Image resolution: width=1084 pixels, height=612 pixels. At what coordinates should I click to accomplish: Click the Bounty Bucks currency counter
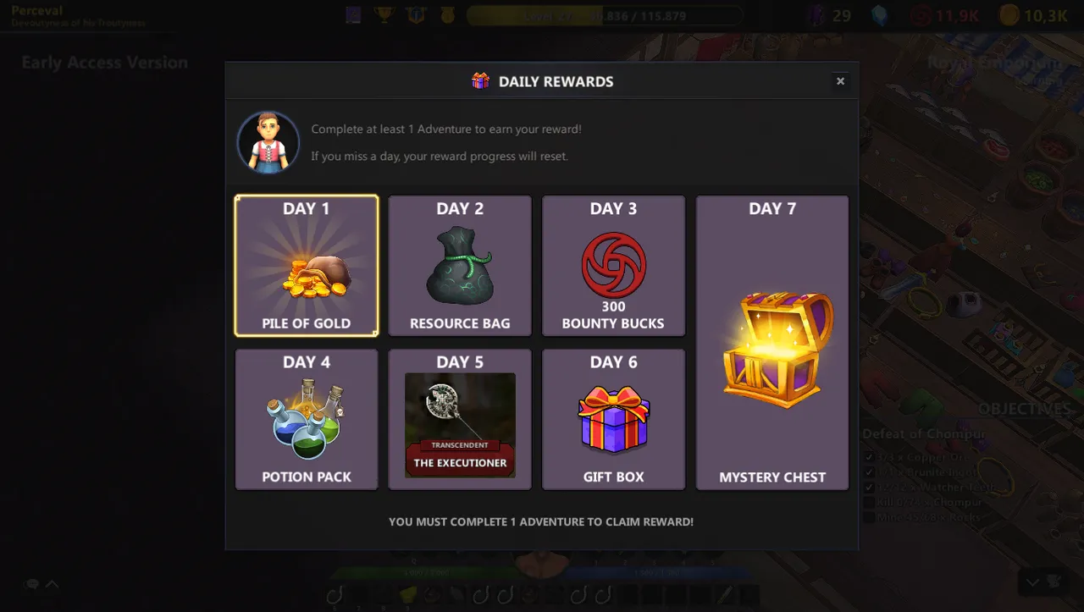[946, 15]
